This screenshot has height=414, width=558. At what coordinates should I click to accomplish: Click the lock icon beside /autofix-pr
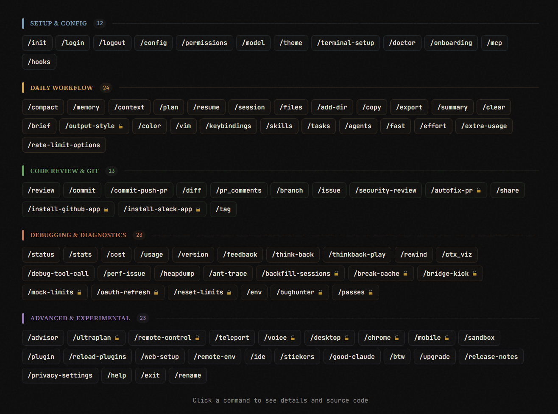[479, 190]
